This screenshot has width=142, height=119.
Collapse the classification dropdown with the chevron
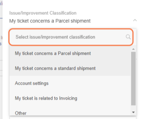click(135, 20)
